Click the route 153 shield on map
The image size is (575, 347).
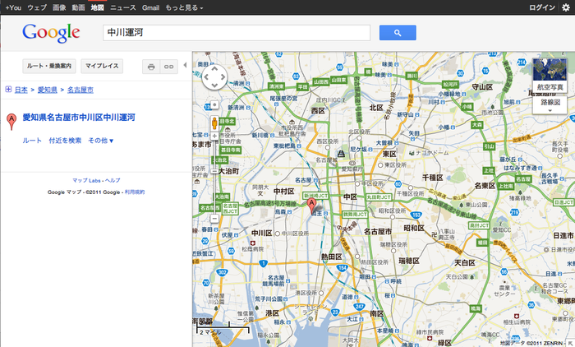[x=416, y=215]
